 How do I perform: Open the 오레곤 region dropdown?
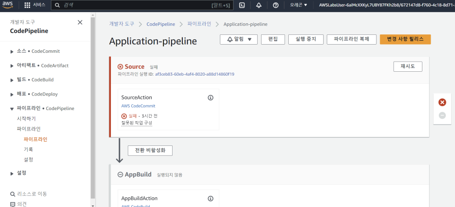[298, 5]
